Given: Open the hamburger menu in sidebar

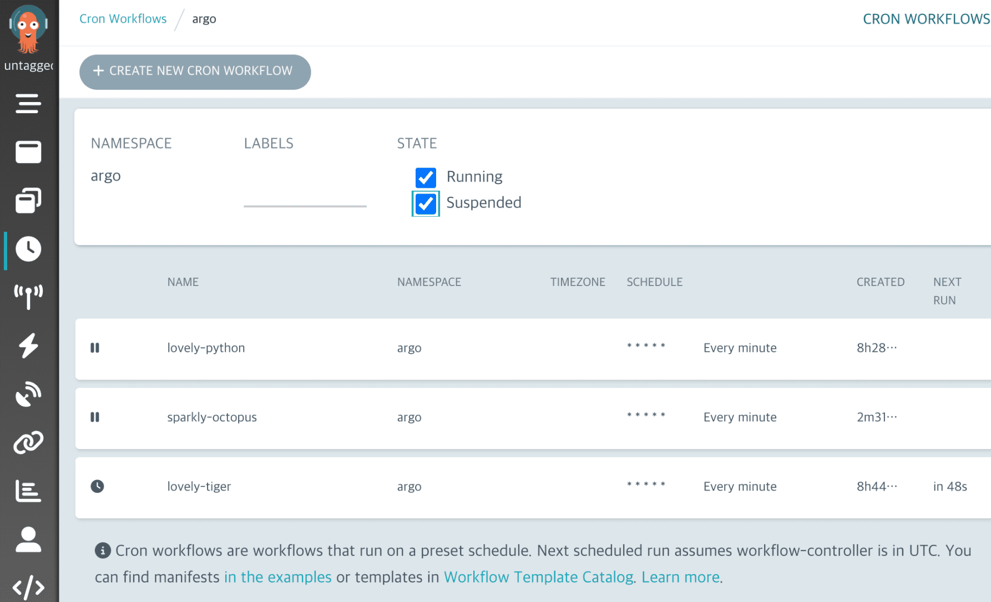Looking at the screenshot, I should click(x=28, y=104).
